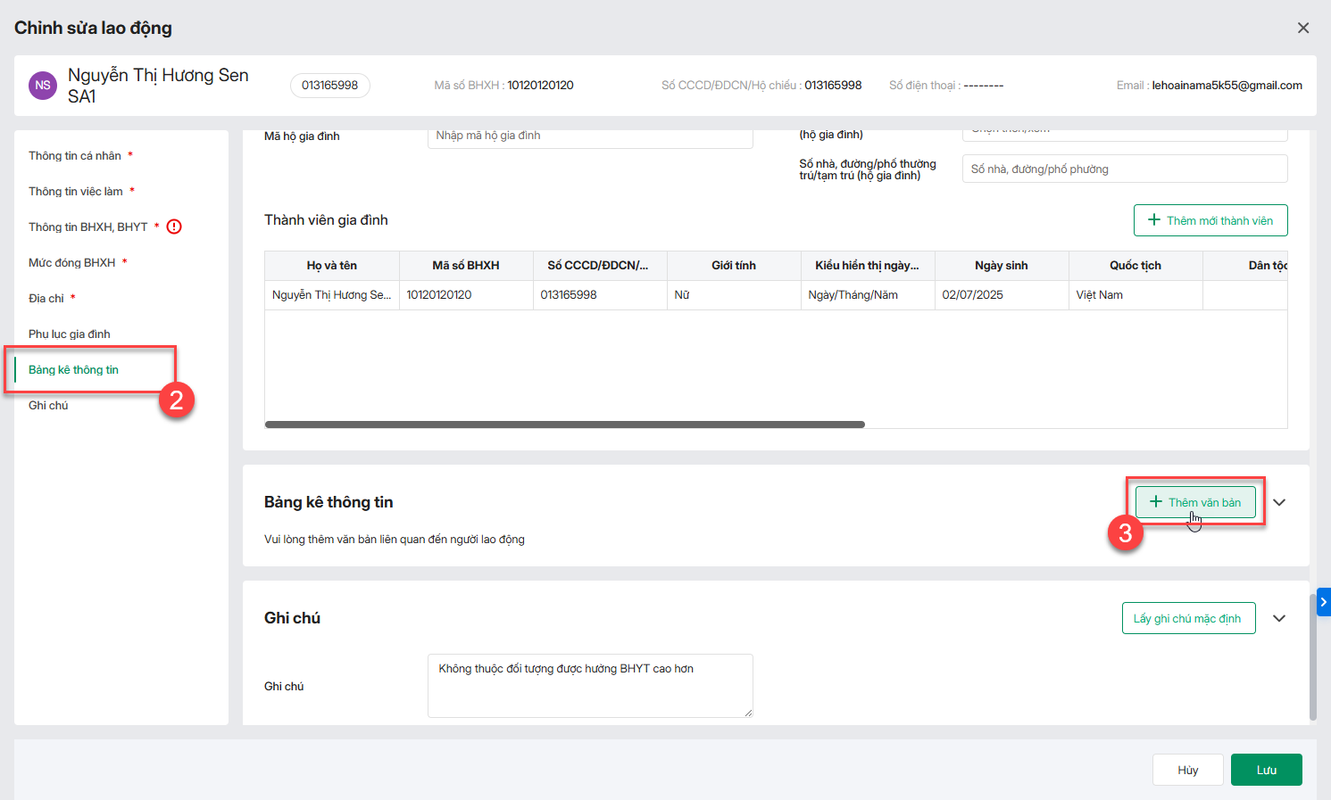The image size is (1331, 800).
Task: Click the family table horizontal scrollbar
Action: click(564, 425)
